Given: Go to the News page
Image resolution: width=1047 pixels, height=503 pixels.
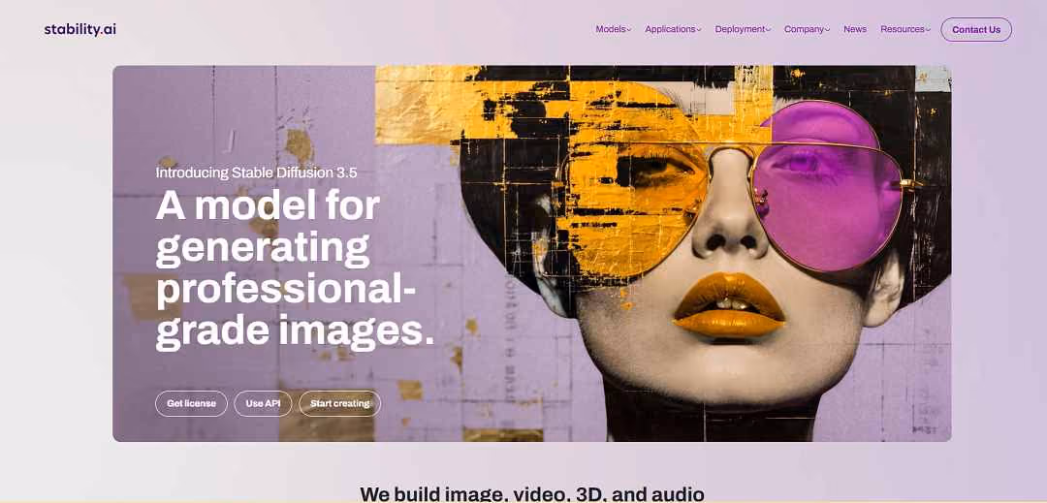Looking at the screenshot, I should click(x=855, y=29).
